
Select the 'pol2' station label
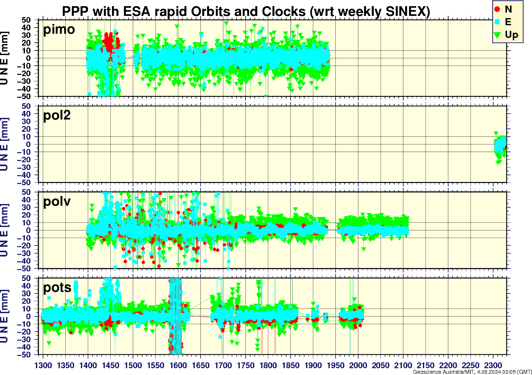pos(57,115)
